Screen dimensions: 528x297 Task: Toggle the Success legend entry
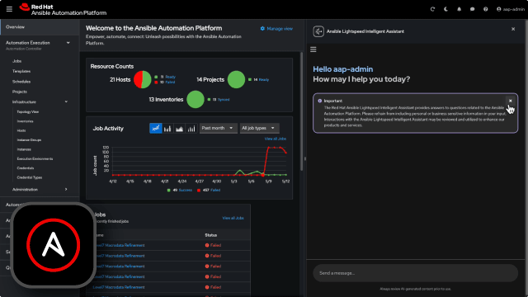(180, 191)
